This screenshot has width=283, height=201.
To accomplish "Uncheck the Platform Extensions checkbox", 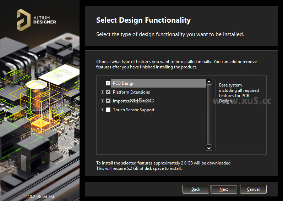I will coord(108,92).
